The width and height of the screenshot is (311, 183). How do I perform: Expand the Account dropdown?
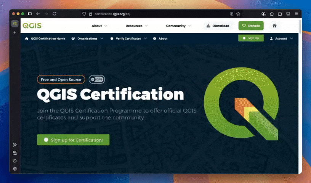coord(281,39)
